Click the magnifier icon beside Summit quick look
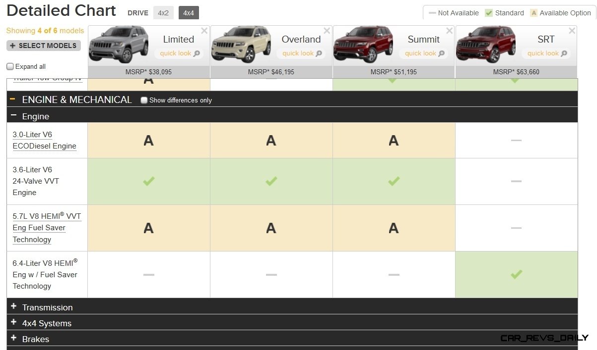This screenshot has height=350, width=597. 441,53
